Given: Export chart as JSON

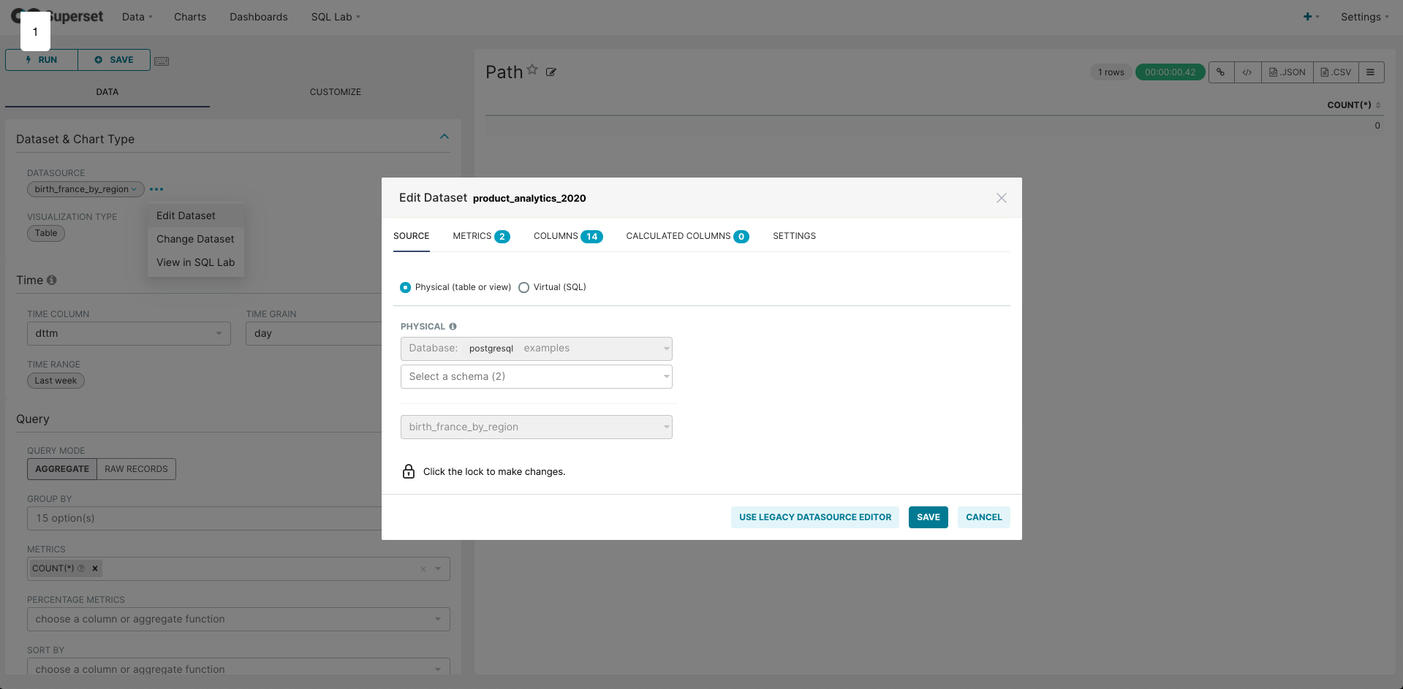Looking at the screenshot, I should click(1287, 72).
